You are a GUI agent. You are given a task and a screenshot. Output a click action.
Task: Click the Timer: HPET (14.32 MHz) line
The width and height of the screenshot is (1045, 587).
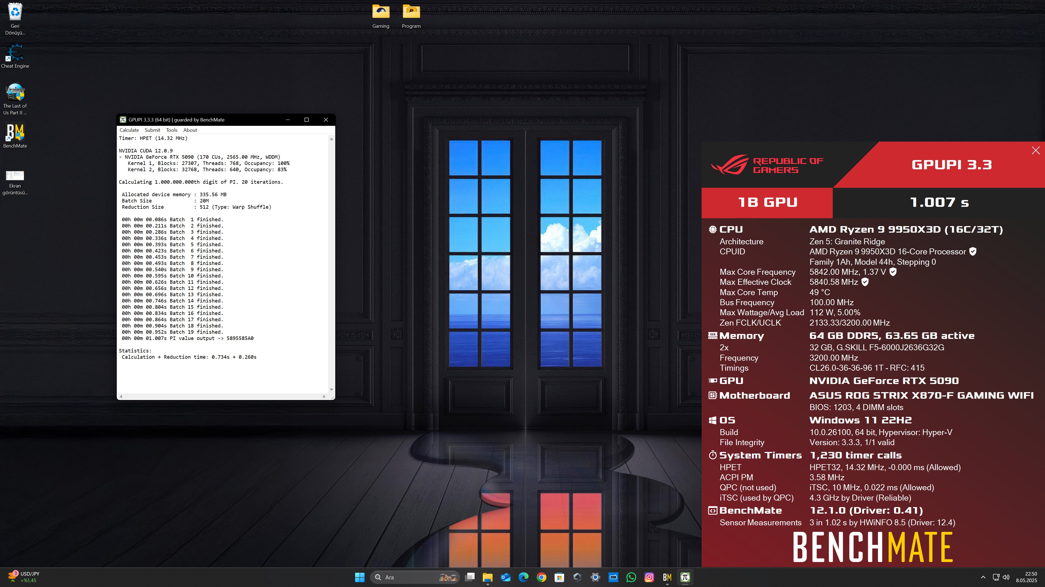pos(153,138)
